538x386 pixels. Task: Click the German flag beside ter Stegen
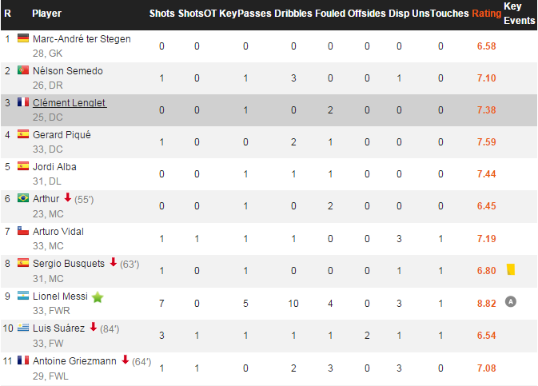point(23,38)
